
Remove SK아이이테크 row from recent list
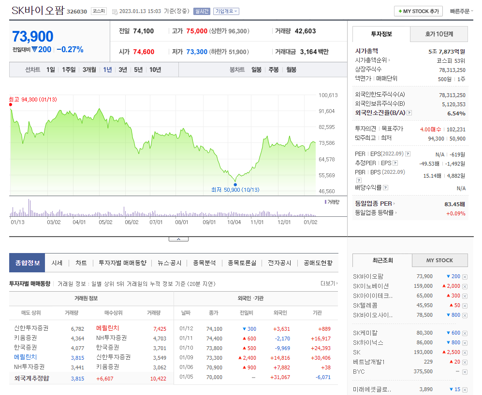pyautogui.click(x=465, y=296)
